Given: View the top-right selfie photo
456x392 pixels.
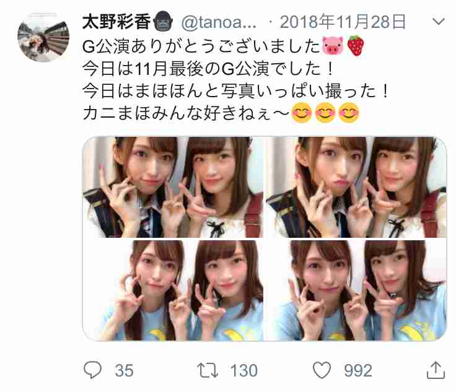Looking at the screenshot, I should [x=356, y=187].
